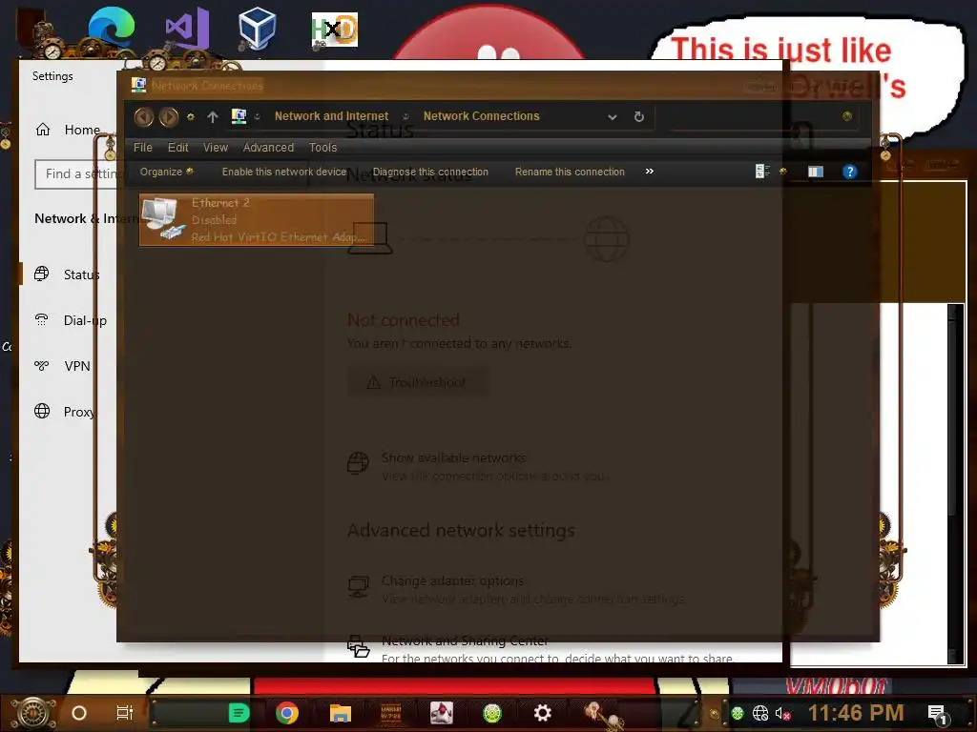The width and height of the screenshot is (977, 732).
Task: Click the address bar control panel icon
Action: click(239, 115)
